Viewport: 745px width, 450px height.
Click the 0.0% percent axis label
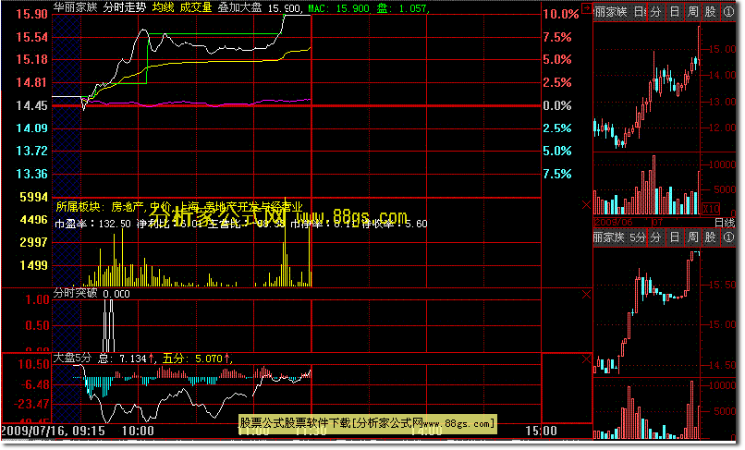click(x=557, y=105)
